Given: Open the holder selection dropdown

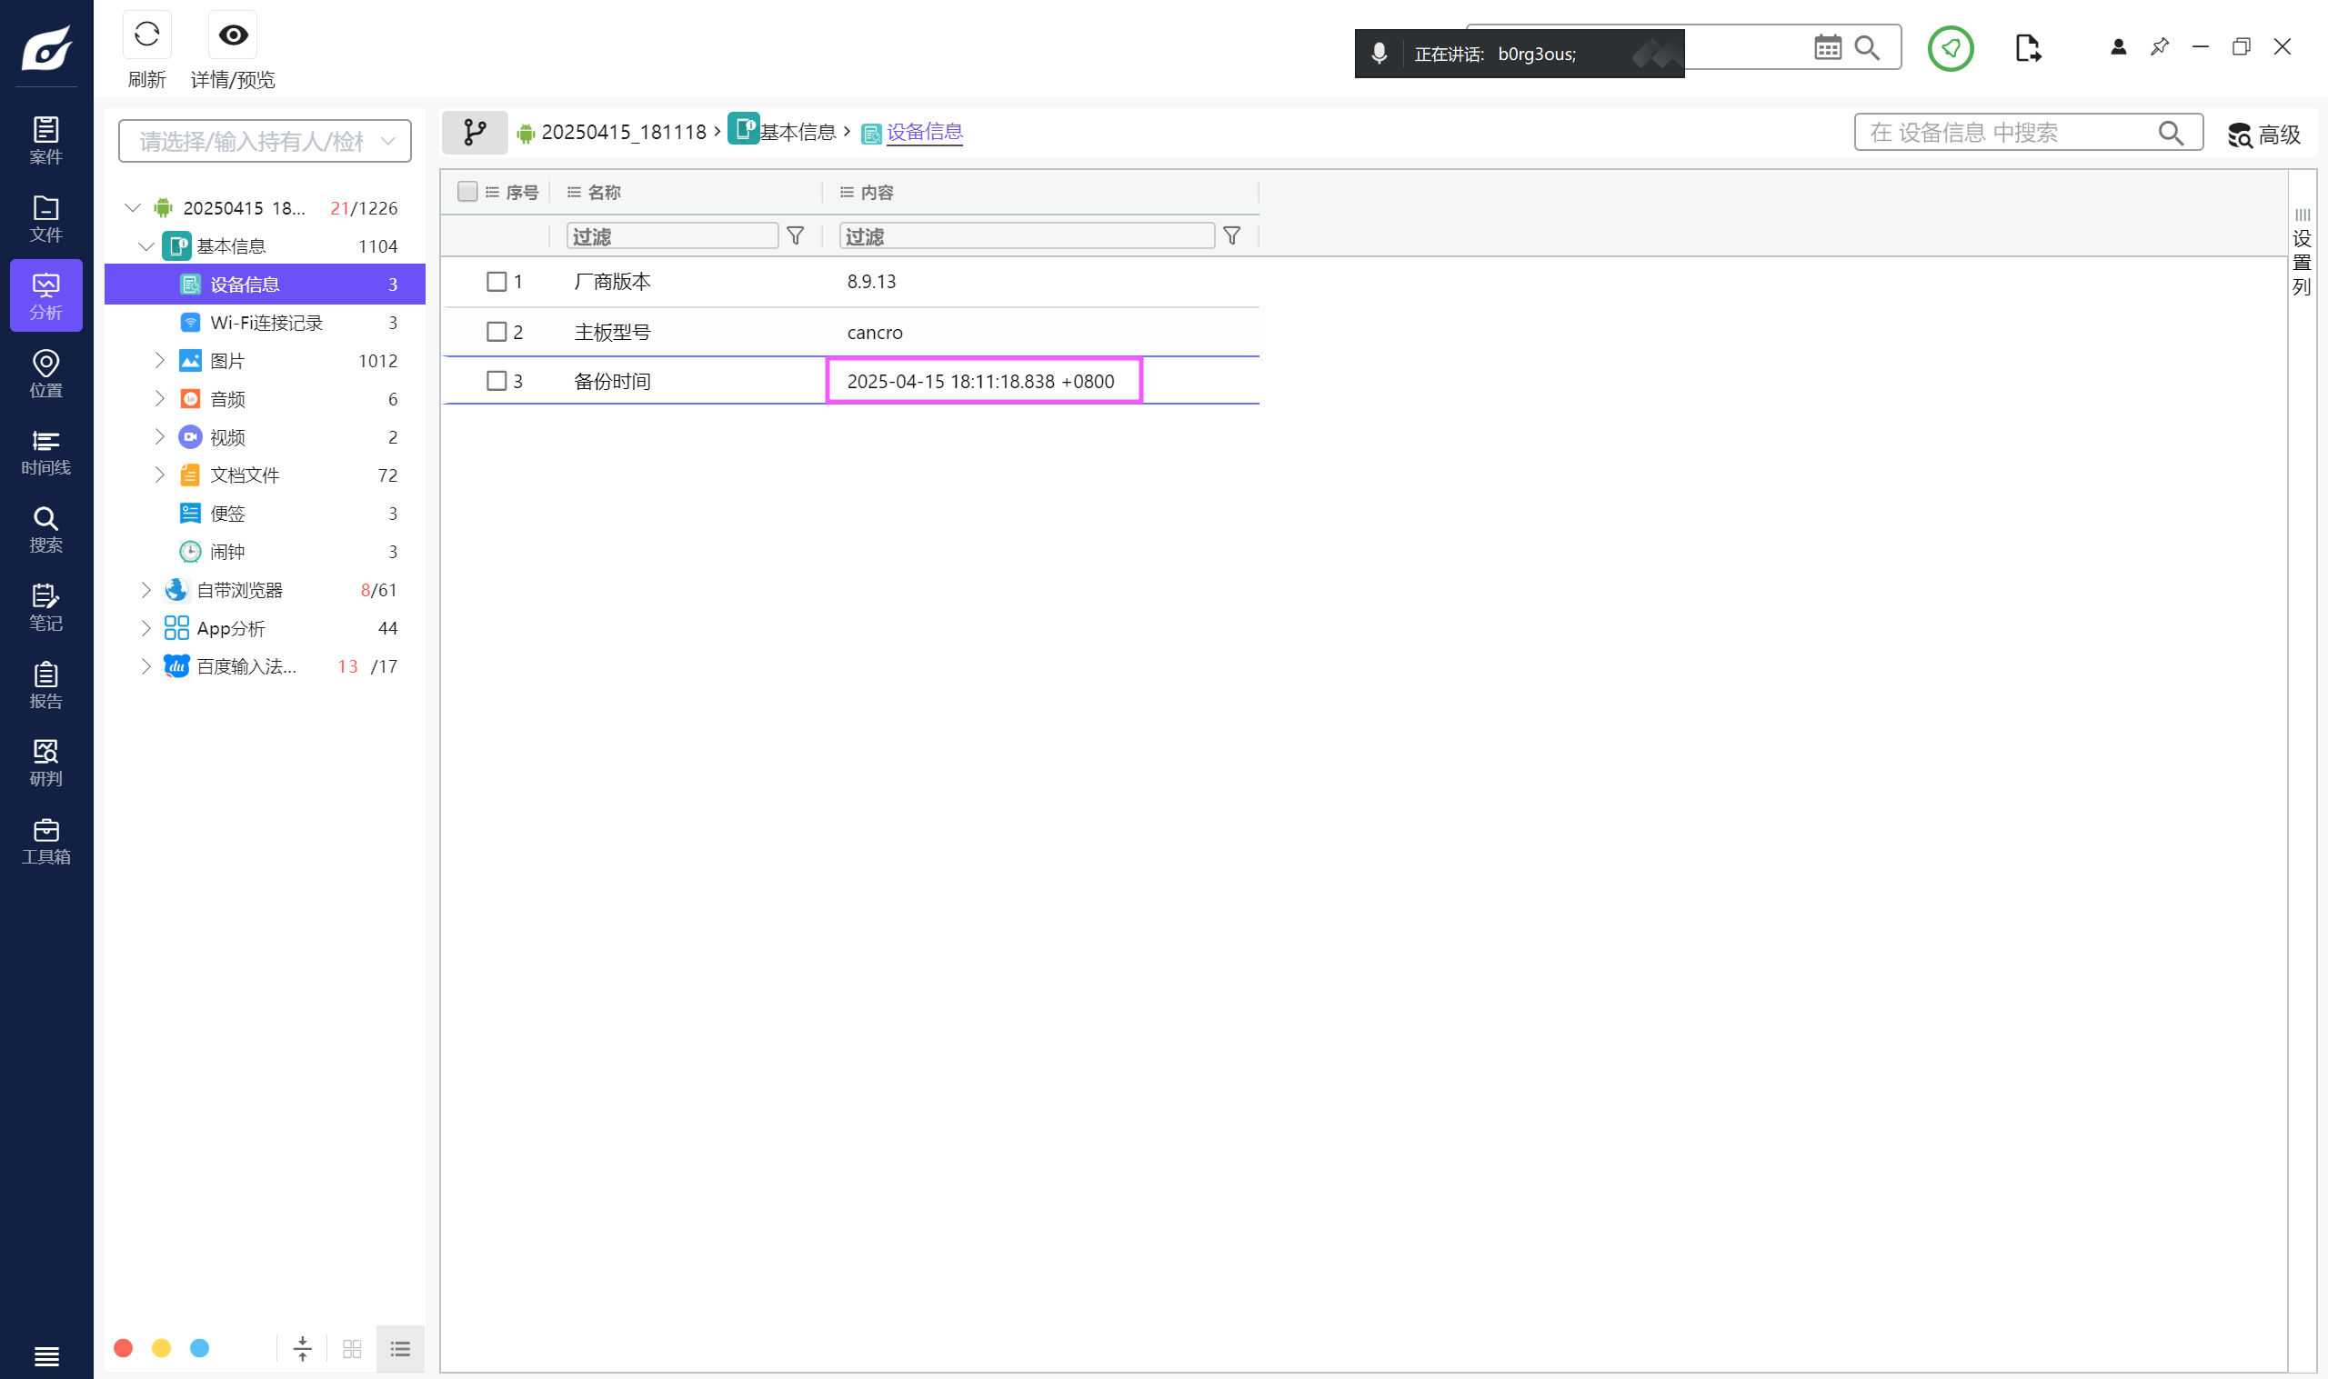Looking at the screenshot, I should tap(265, 141).
